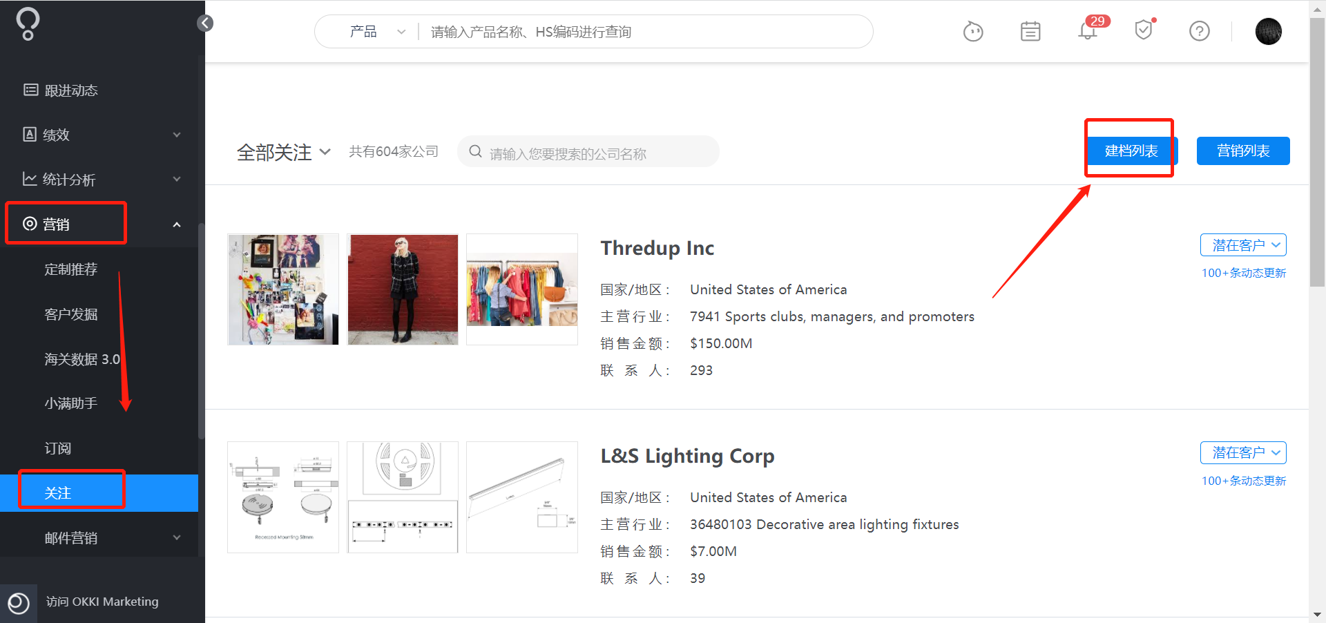Open the help question mark icon
This screenshot has height=623, width=1326.
tap(1200, 31)
